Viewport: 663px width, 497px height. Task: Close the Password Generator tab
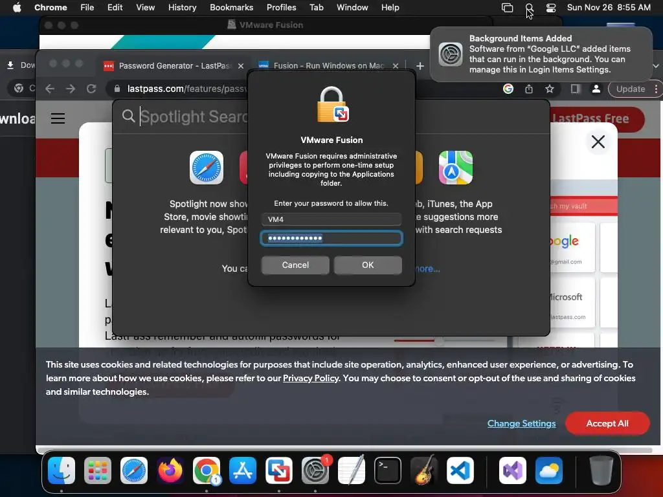(241, 66)
